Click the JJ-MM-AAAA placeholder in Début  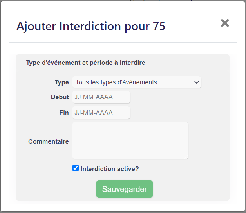(94, 97)
